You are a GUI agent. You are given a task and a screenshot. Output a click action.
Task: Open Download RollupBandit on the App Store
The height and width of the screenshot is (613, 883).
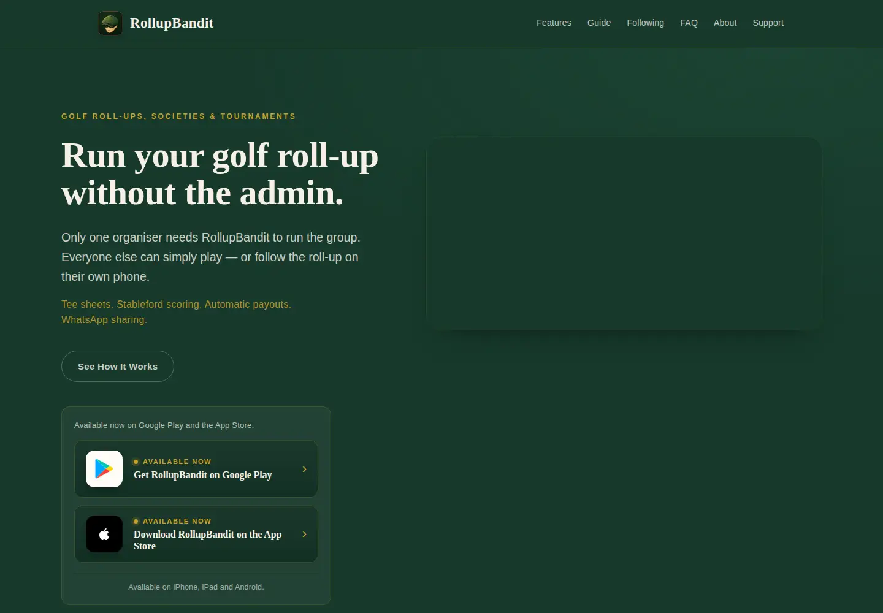tap(196, 534)
